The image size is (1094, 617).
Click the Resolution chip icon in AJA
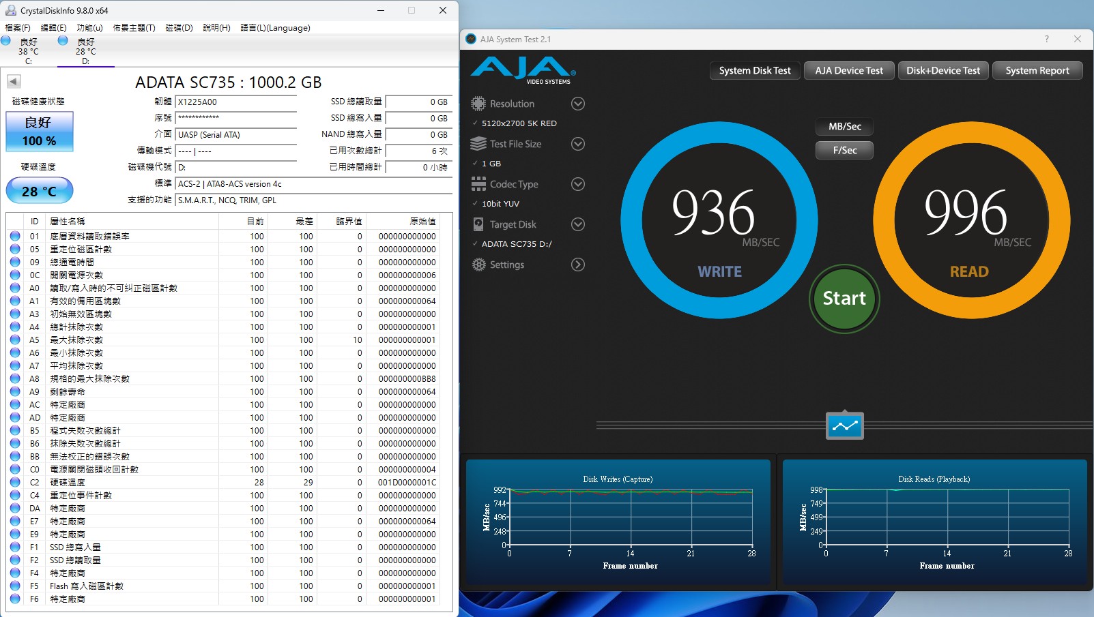(x=478, y=104)
